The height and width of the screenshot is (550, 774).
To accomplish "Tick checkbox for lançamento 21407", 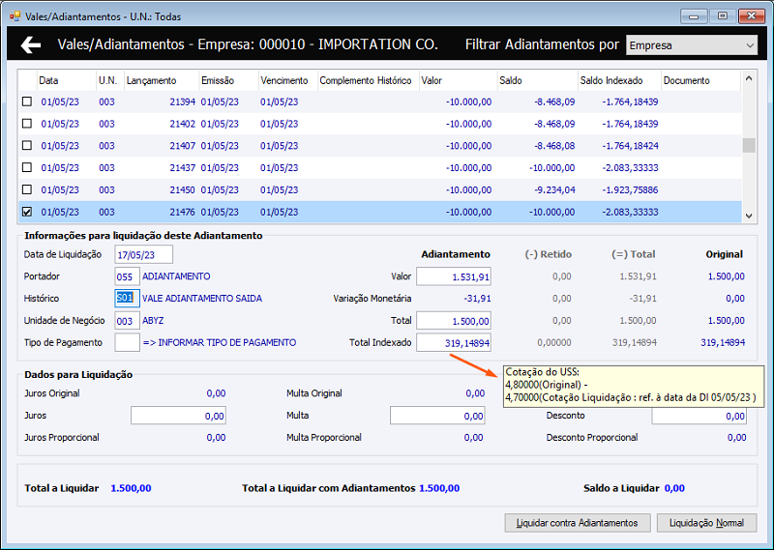I will (27, 146).
